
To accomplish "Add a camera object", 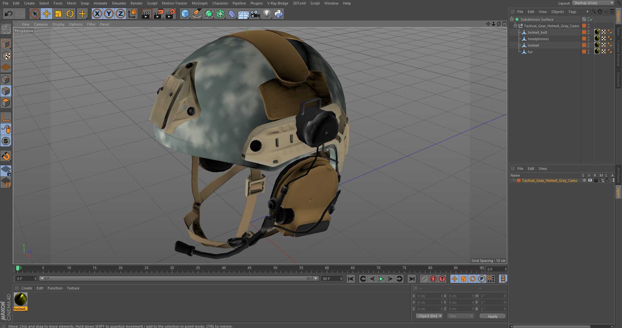I will 255,14.
